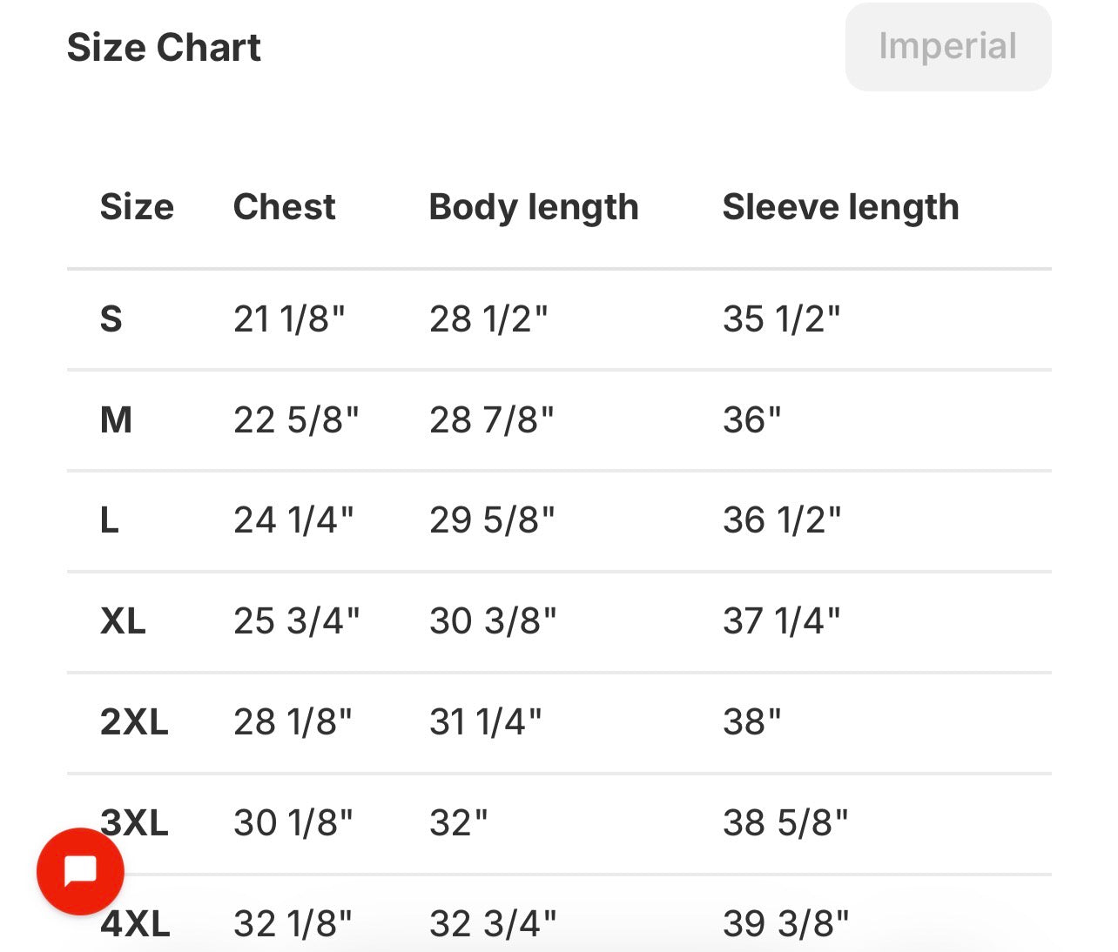Viewport: 1118px width, 952px height.
Task: Click the Size Chart heading
Action: tap(164, 47)
